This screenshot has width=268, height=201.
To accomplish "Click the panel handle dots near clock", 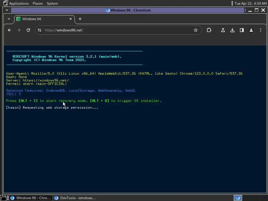I will click(232, 3).
